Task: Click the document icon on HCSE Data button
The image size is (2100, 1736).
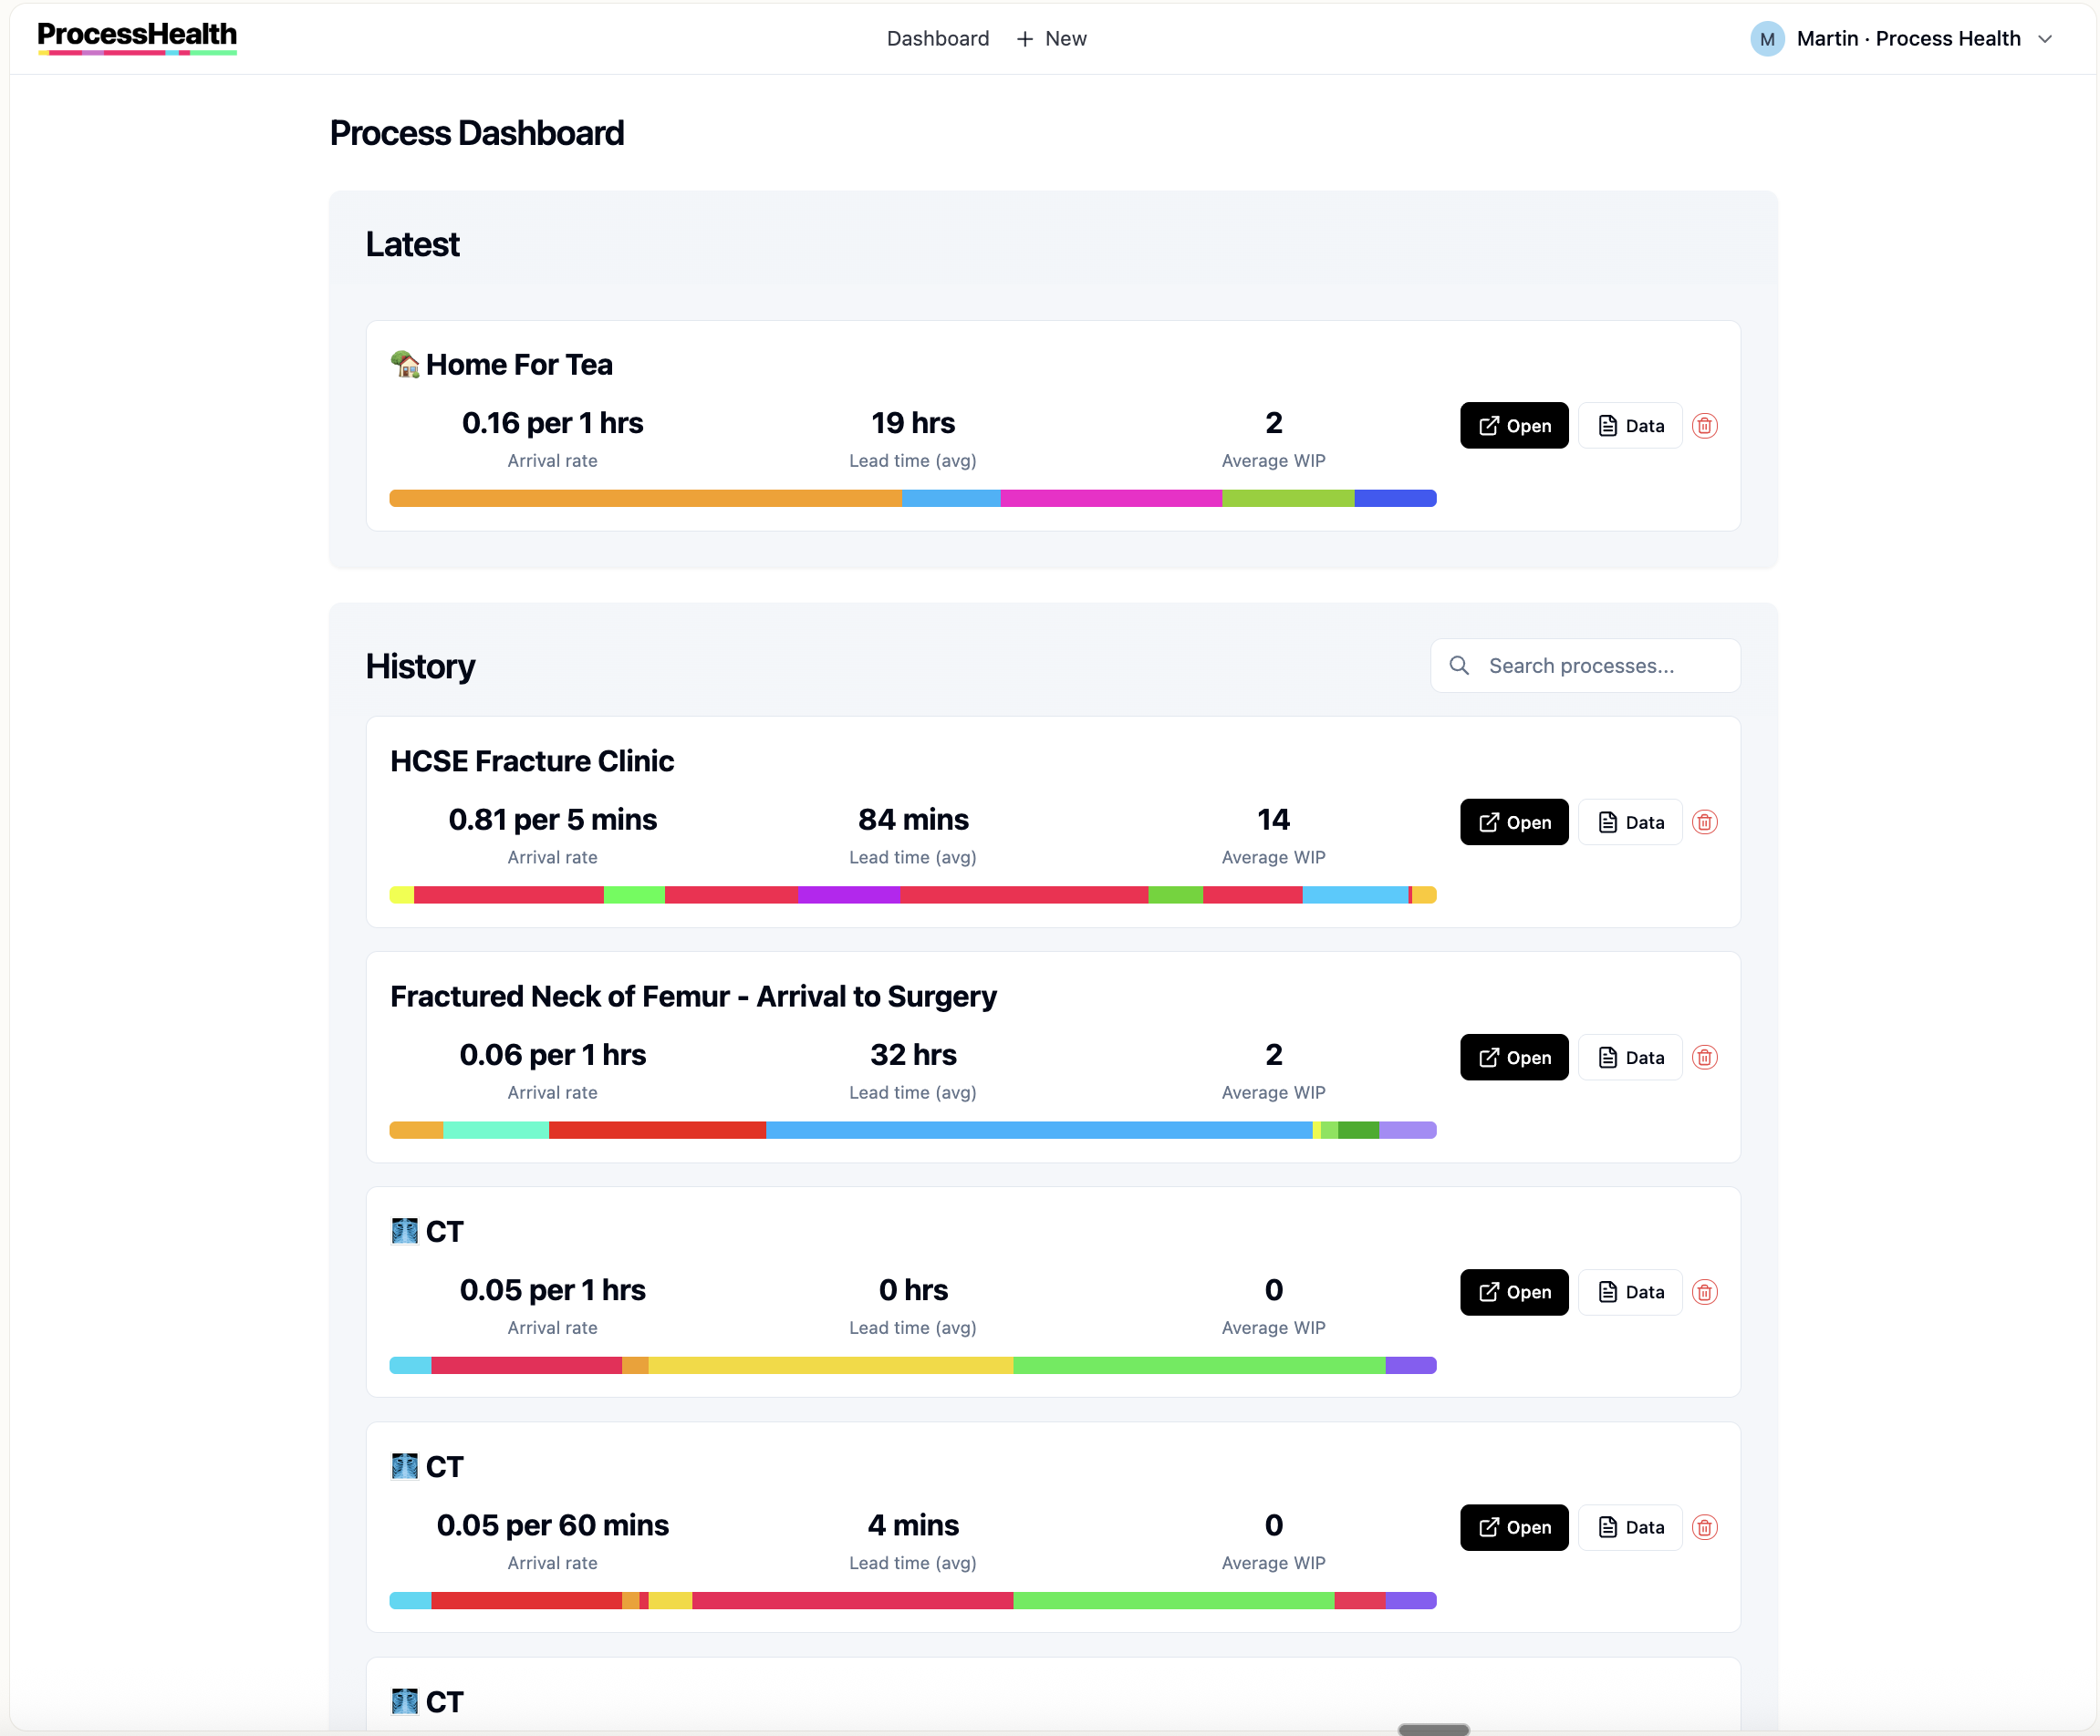Action: [x=1607, y=822]
